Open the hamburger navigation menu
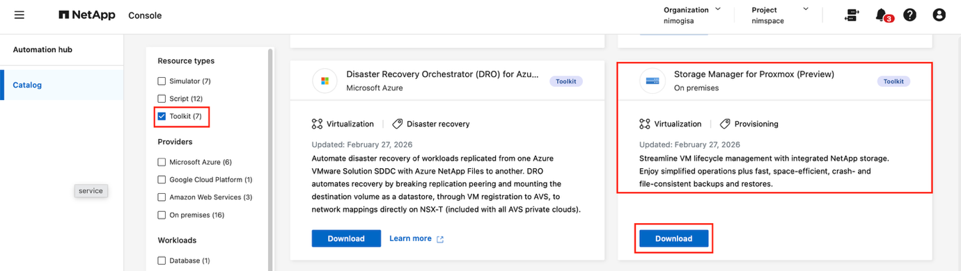Screen dimensions: 961x271 (19, 15)
